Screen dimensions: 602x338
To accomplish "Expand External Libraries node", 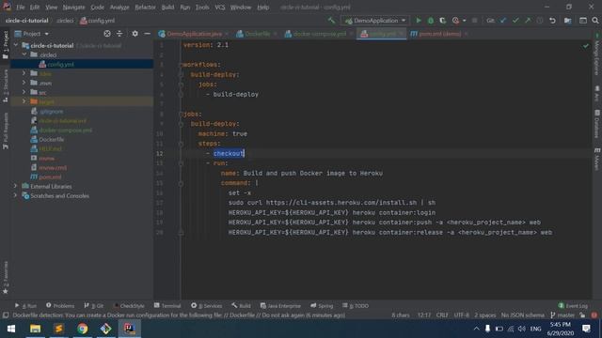I will pyautogui.click(x=15, y=186).
